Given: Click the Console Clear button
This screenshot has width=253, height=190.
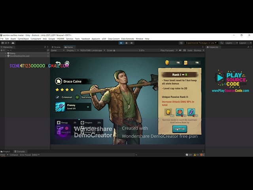Looking at the screenshot, I should (x=3, y=155).
